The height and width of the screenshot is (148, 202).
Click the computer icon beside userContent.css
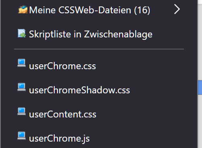pos(21,111)
